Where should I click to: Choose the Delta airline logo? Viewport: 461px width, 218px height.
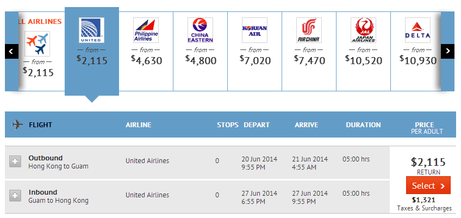tap(418, 30)
